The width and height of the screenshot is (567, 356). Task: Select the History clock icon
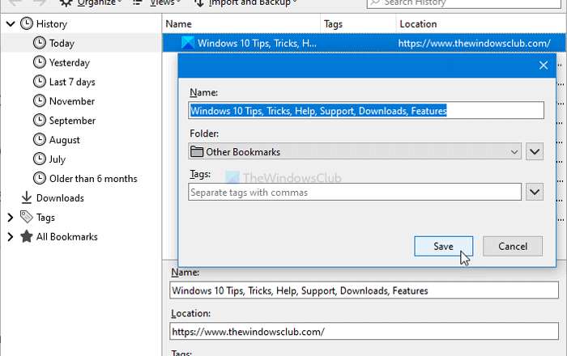point(27,23)
